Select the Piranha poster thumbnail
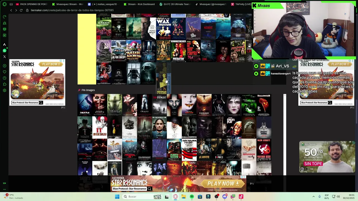 [115, 150]
